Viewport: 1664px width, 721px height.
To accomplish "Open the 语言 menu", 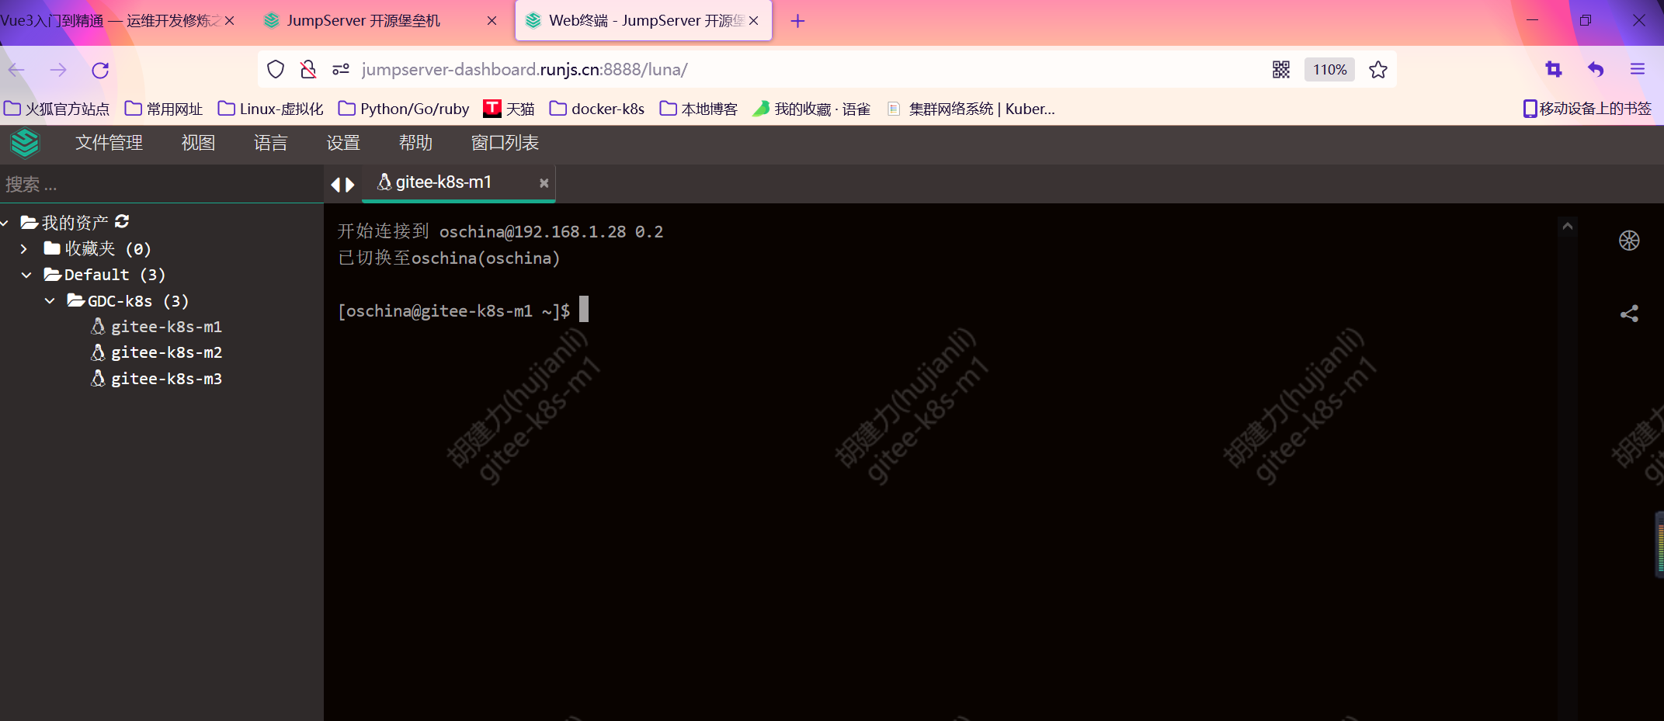I will click(x=271, y=143).
